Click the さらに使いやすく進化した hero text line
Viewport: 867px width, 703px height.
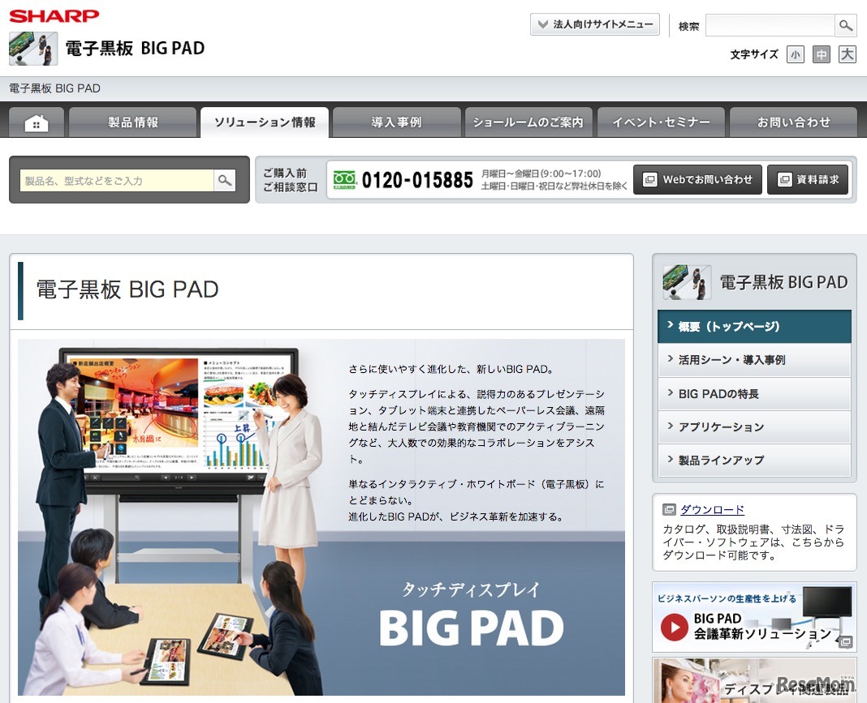[451, 369]
